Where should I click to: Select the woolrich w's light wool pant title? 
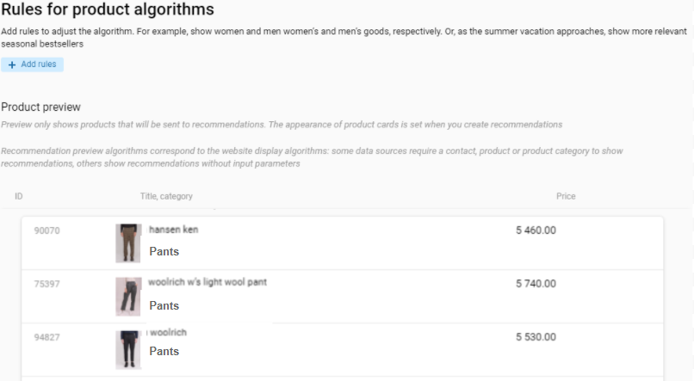pyautogui.click(x=208, y=282)
